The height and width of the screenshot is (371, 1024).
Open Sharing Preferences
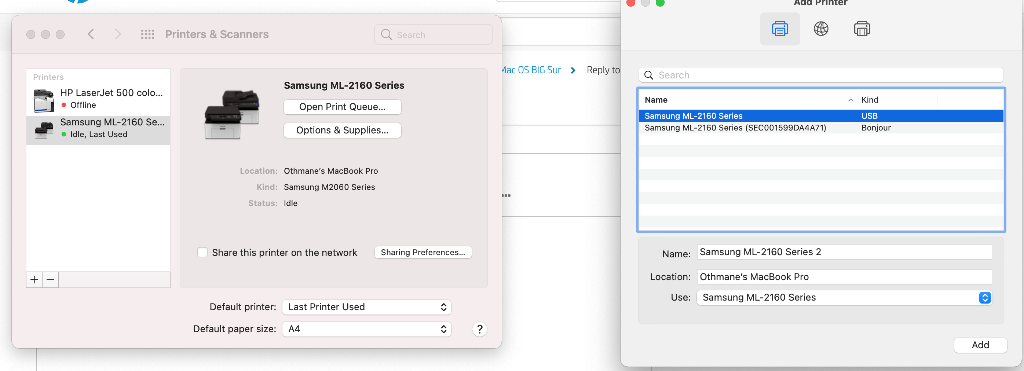pyautogui.click(x=423, y=252)
